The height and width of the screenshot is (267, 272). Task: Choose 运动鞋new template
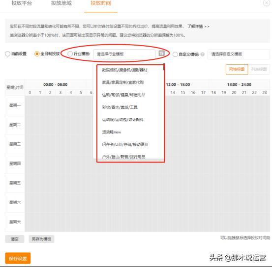(112, 132)
